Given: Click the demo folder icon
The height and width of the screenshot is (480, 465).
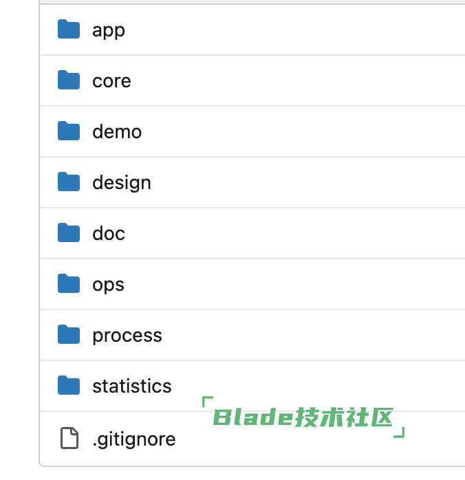Looking at the screenshot, I should [x=69, y=131].
